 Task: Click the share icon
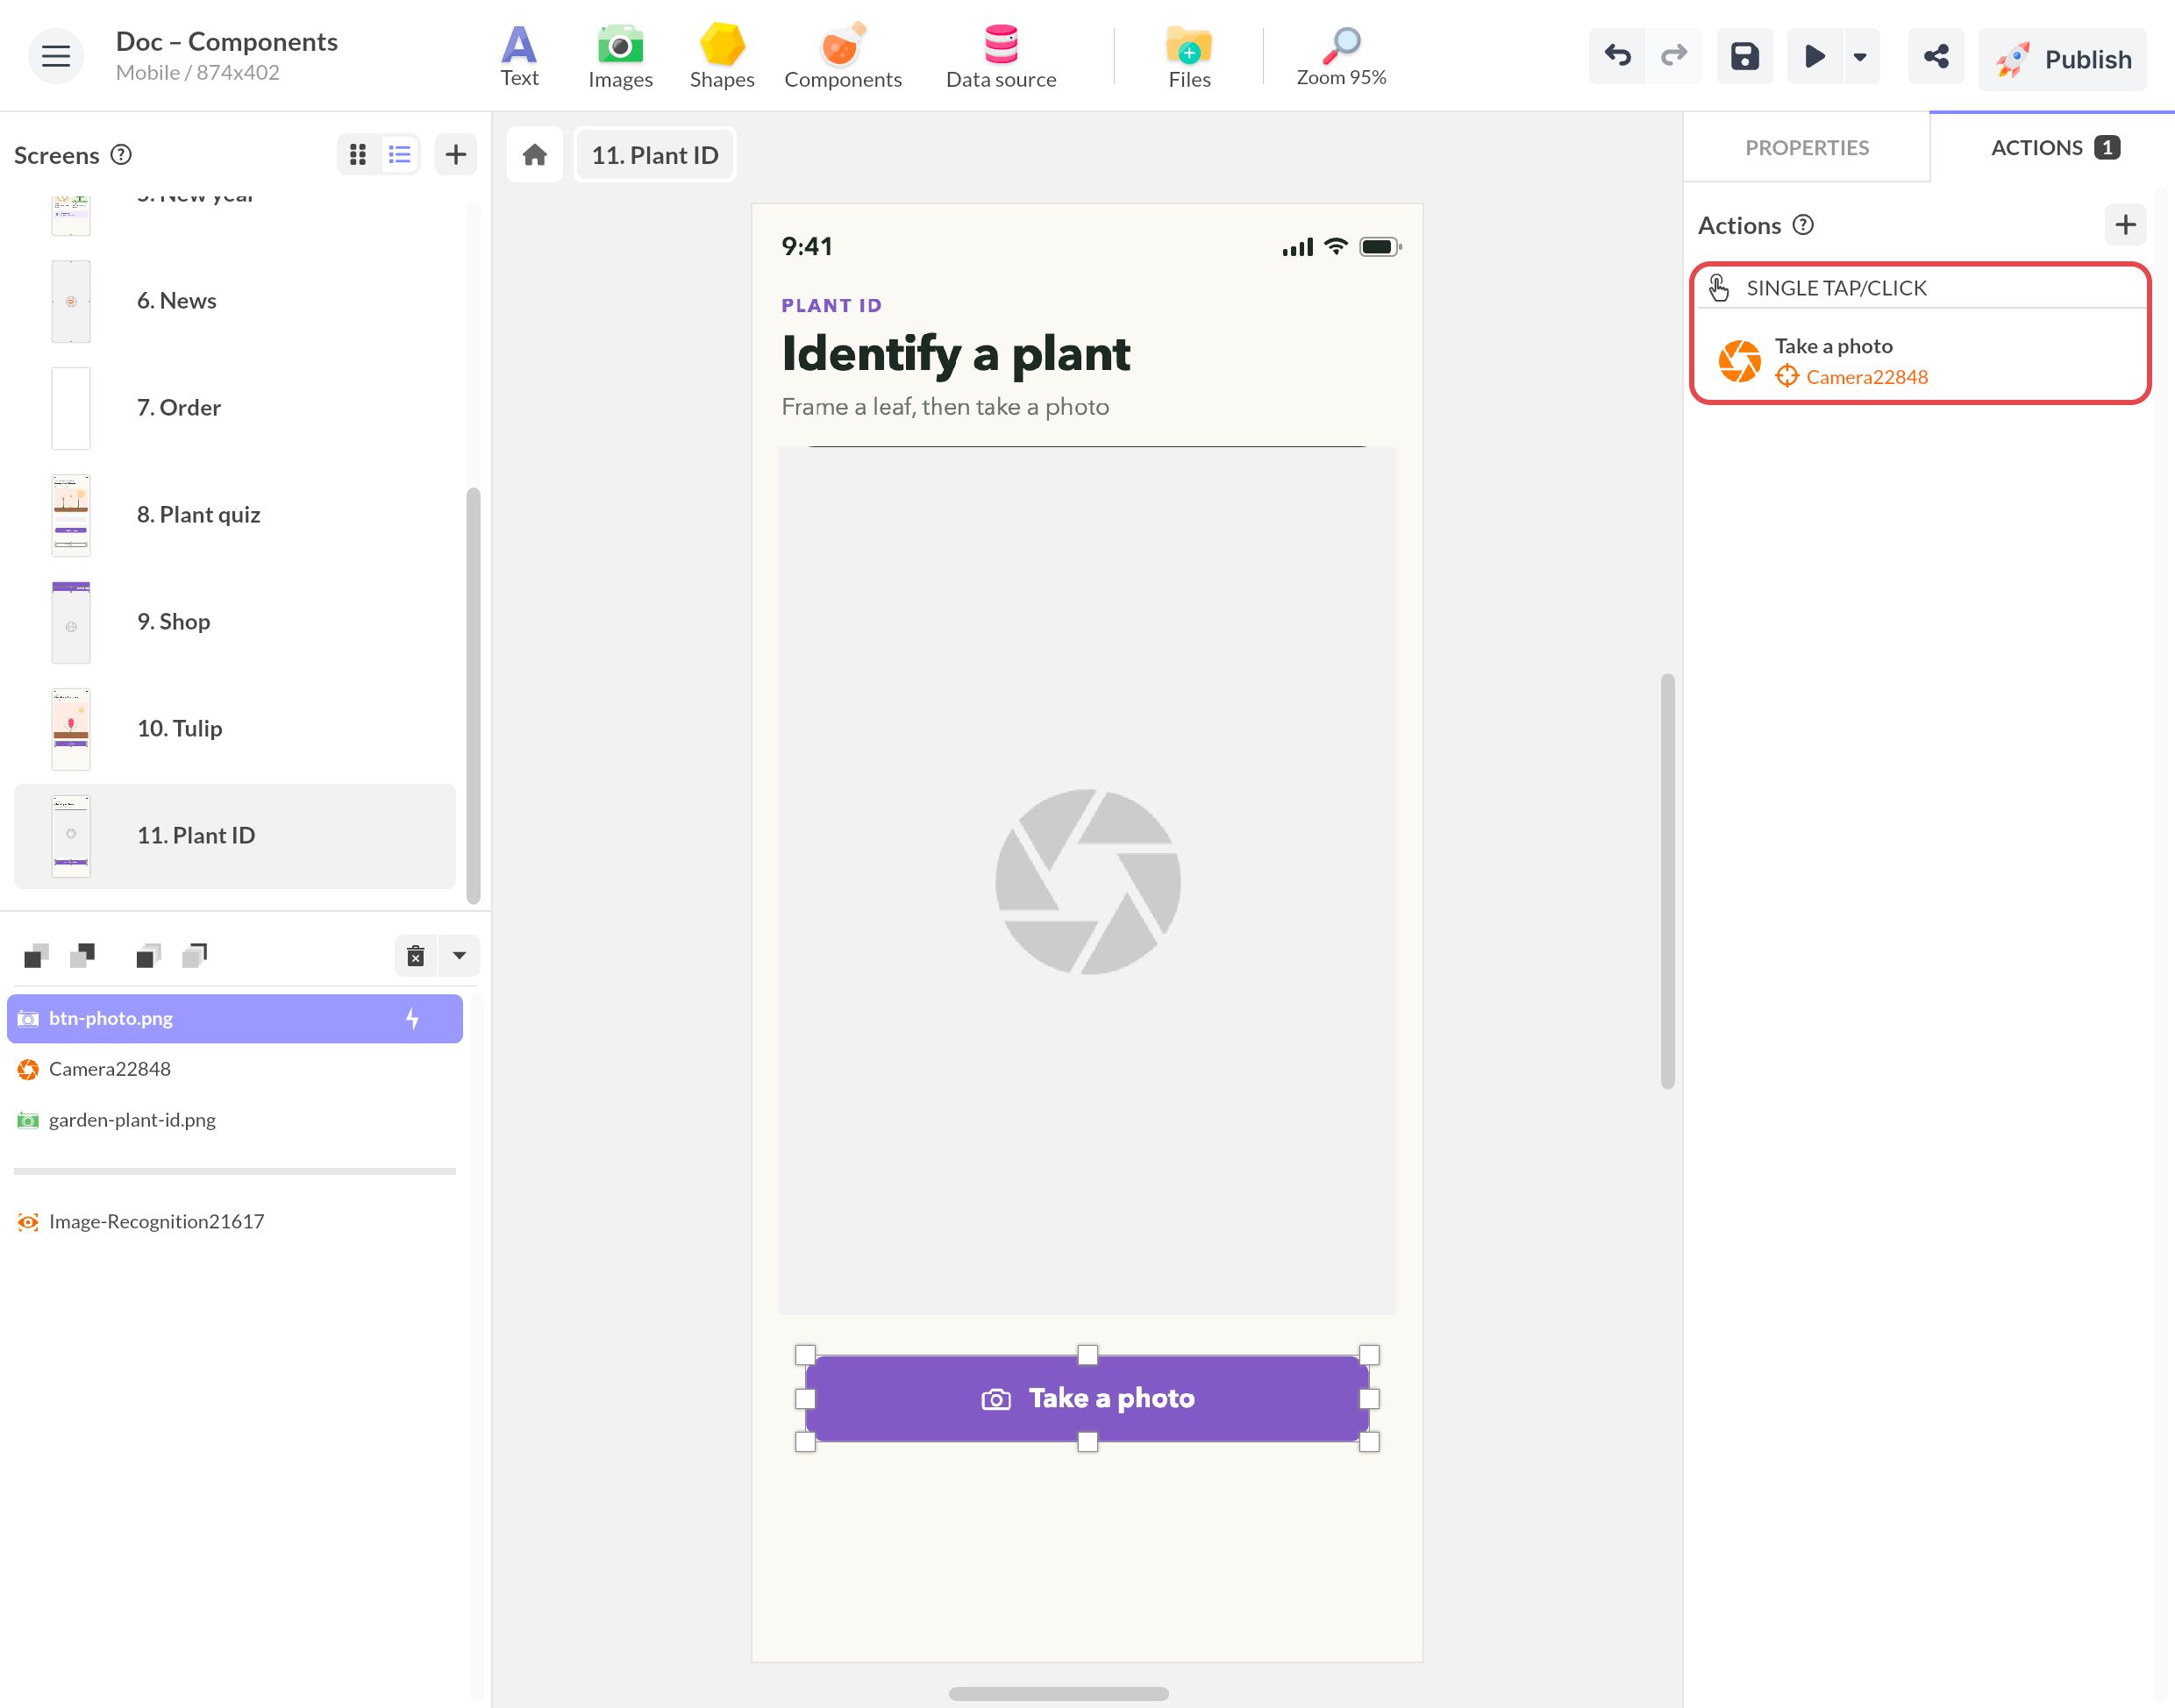[1936, 56]
